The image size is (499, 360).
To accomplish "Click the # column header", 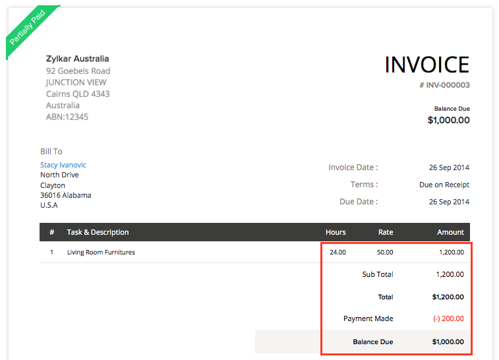I will tap(51, 232).
